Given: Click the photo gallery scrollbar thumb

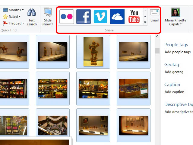Looking at the screenshot, I should (157, 51).
